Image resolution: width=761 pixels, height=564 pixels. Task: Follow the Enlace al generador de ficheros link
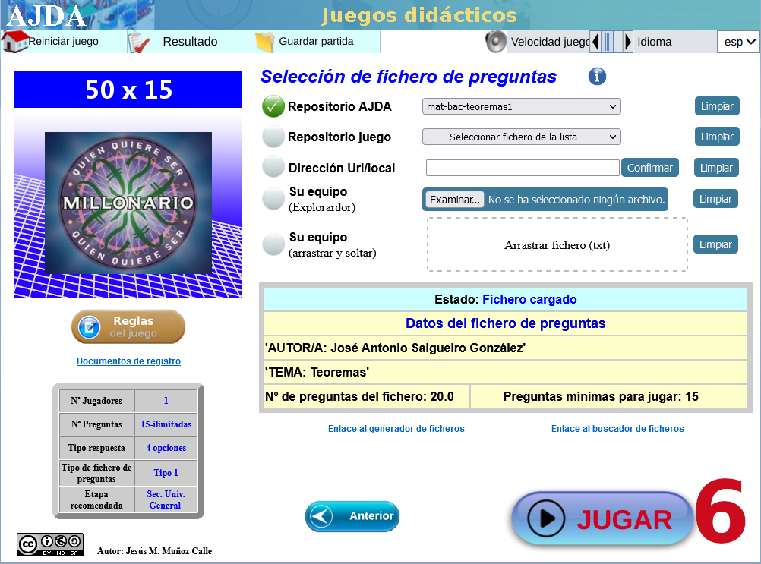click(x=396, y=429)
